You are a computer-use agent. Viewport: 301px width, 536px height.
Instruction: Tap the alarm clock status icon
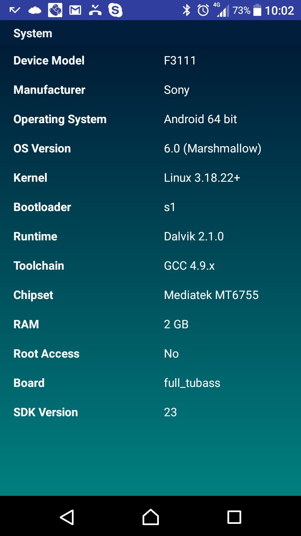[x=203, y=10]
